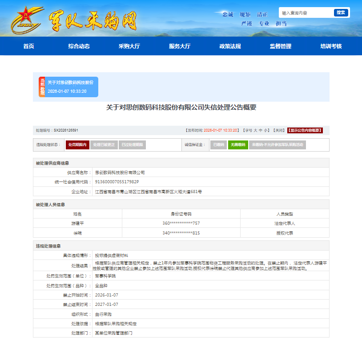
Task: Click the 处罚期限内 status badge
Action: click(77, 145)
